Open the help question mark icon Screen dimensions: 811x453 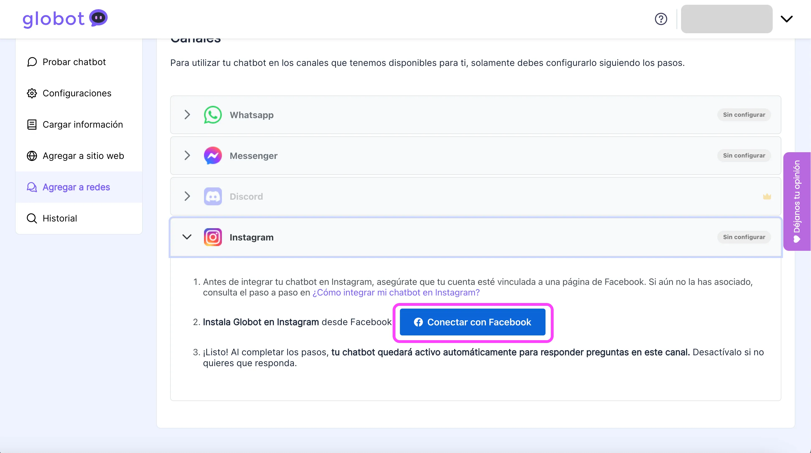[x=661, y=19]
